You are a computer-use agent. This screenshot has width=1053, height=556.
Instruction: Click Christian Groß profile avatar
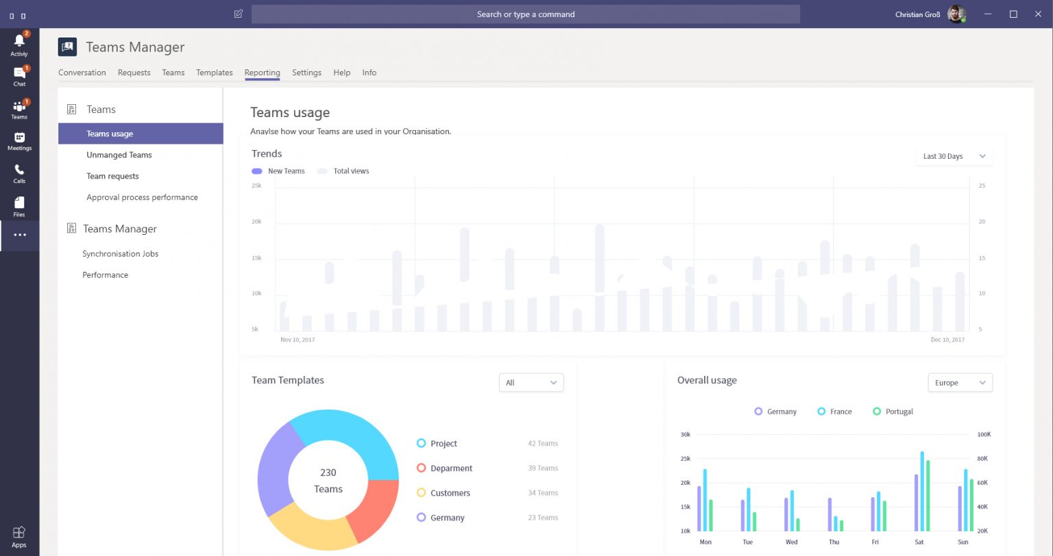pyautogui.click(x=956, y=14)
